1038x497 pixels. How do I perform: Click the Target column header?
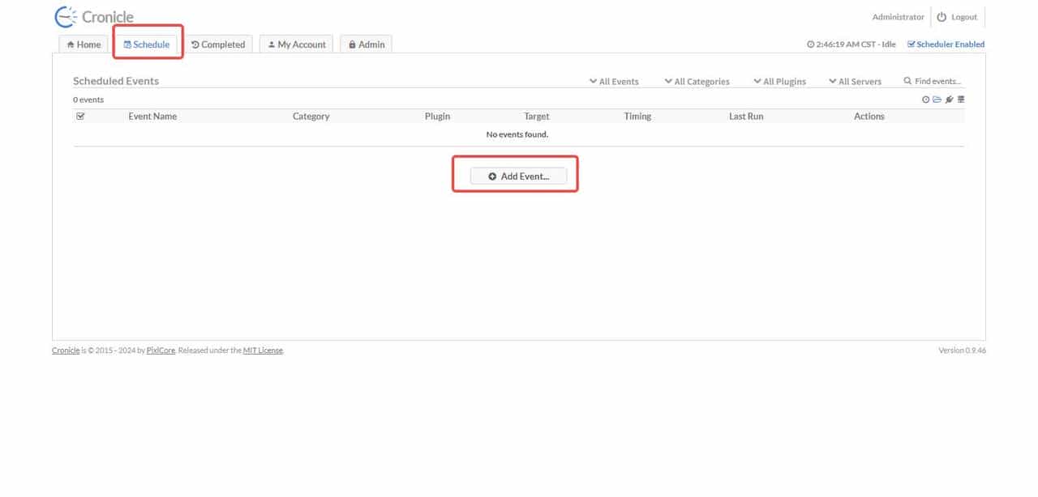(537, 116)
